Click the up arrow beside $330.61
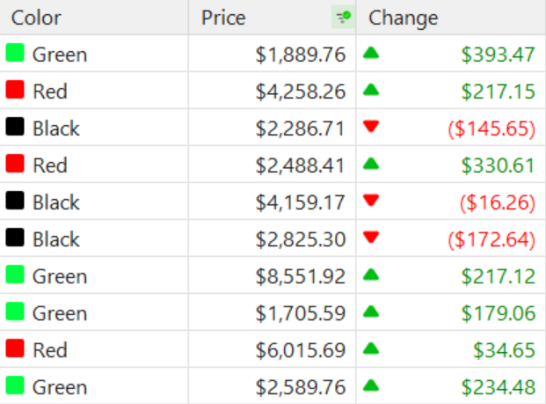The height and width of the screenshot is (404, 546). (x=371, y=165)
